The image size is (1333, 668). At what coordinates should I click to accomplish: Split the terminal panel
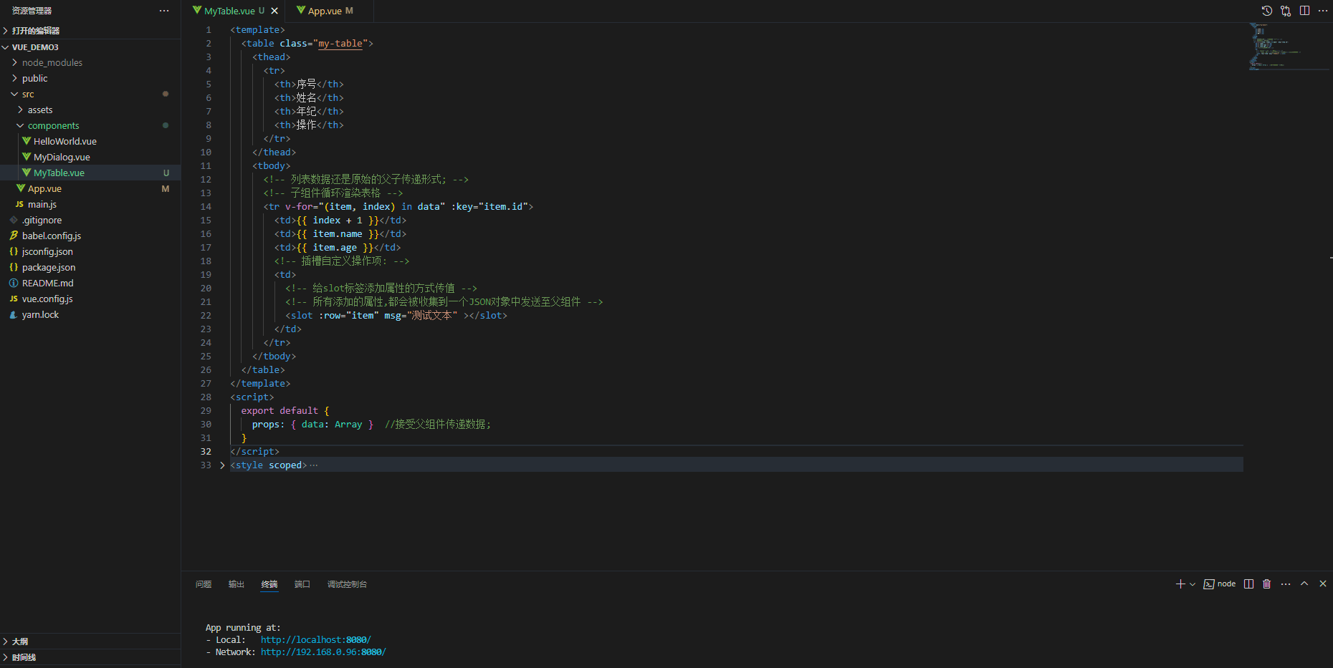1249,584
